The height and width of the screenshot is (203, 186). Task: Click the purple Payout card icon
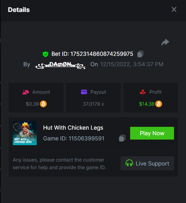point(84,92)
